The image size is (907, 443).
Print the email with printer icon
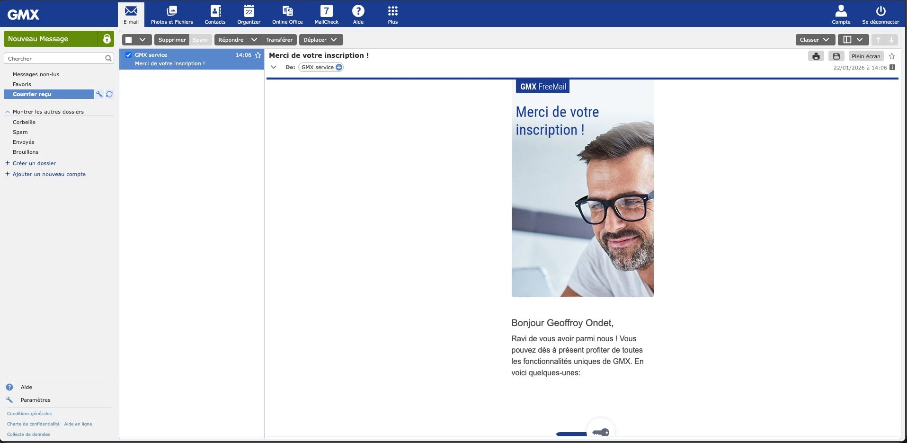[816, 56]
